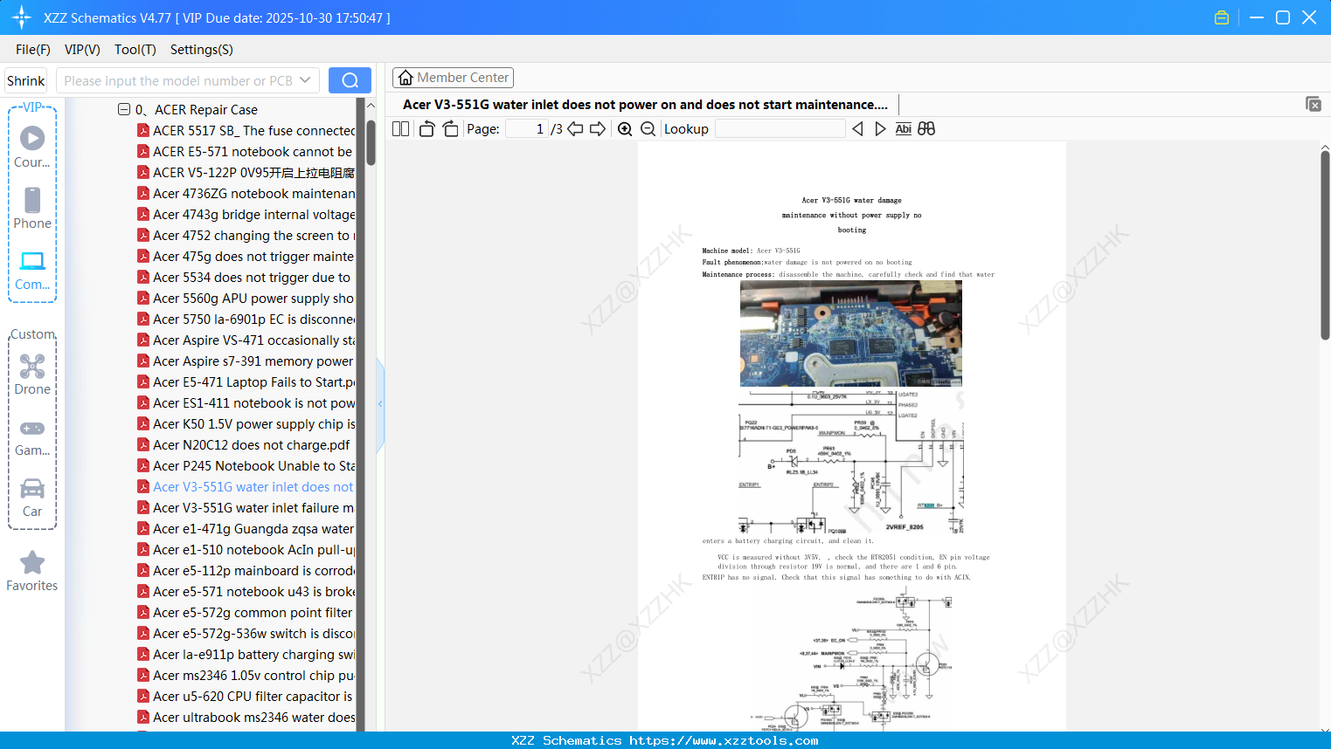Open the Member Center

pyautogui.click(x=453, y=78)
